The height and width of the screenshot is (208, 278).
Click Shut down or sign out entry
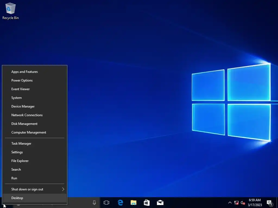34,189
